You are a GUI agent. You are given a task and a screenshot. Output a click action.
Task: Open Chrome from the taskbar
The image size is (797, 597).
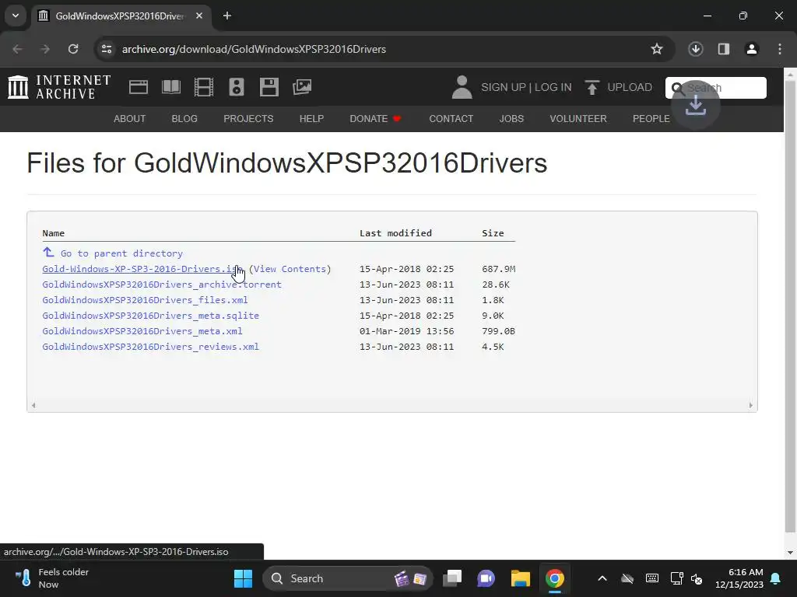coord(554,578)
